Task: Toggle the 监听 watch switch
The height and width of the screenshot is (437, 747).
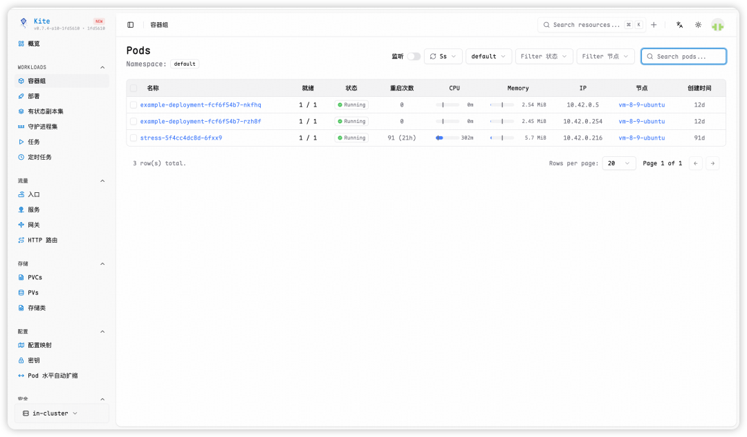Action: 414,56
